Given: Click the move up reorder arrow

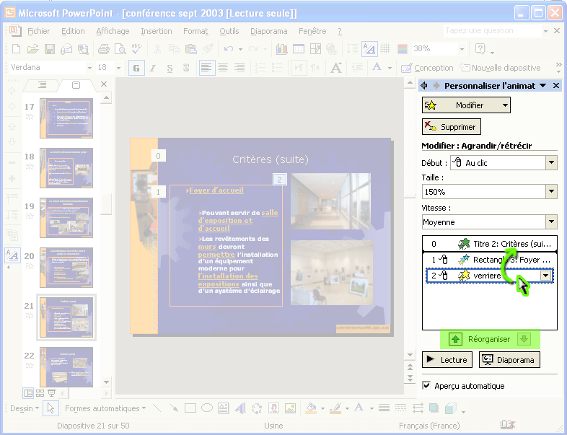Looking at the screenshot, I should click(455, 338).
